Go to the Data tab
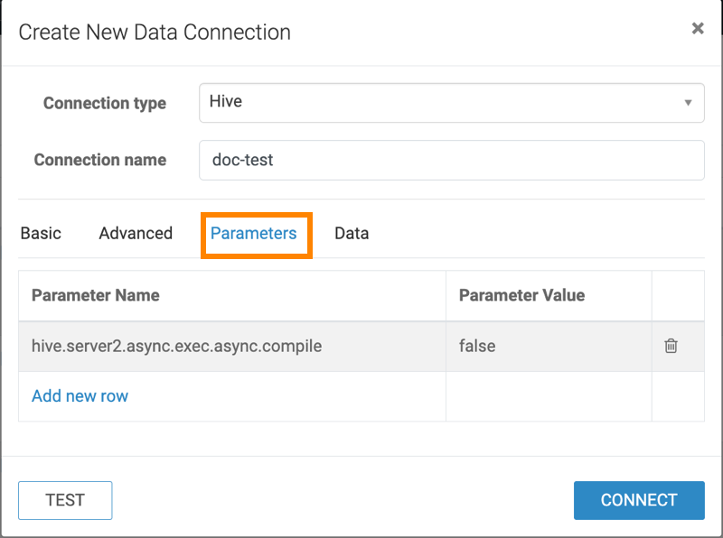The width and height of the screenshot is (723, 538). [352, 233]
